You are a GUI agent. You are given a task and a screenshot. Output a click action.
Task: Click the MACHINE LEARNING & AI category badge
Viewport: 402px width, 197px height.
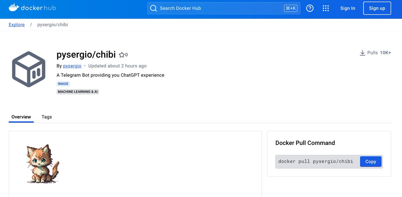(78, 91)
